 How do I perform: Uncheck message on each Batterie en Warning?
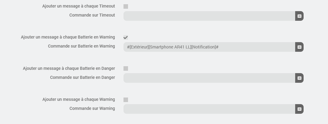126,37
